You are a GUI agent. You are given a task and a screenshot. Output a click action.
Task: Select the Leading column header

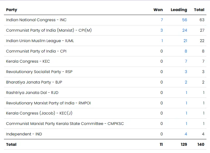point(179,10)
